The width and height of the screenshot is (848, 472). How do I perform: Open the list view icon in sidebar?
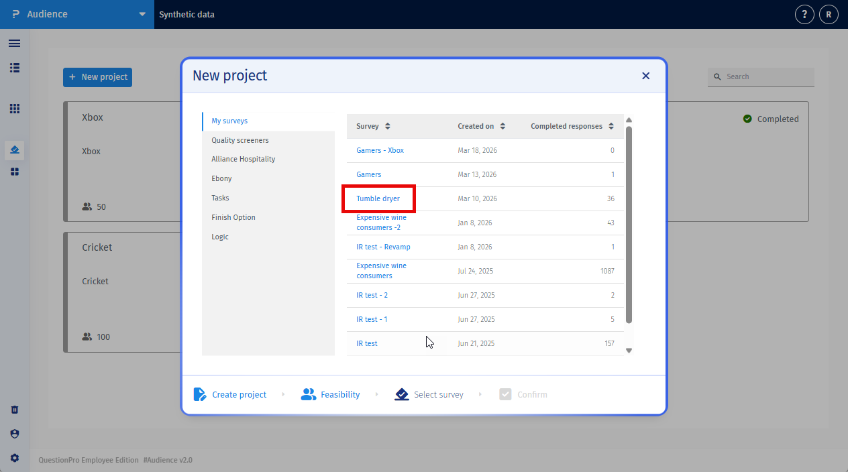tap(14, 68)
